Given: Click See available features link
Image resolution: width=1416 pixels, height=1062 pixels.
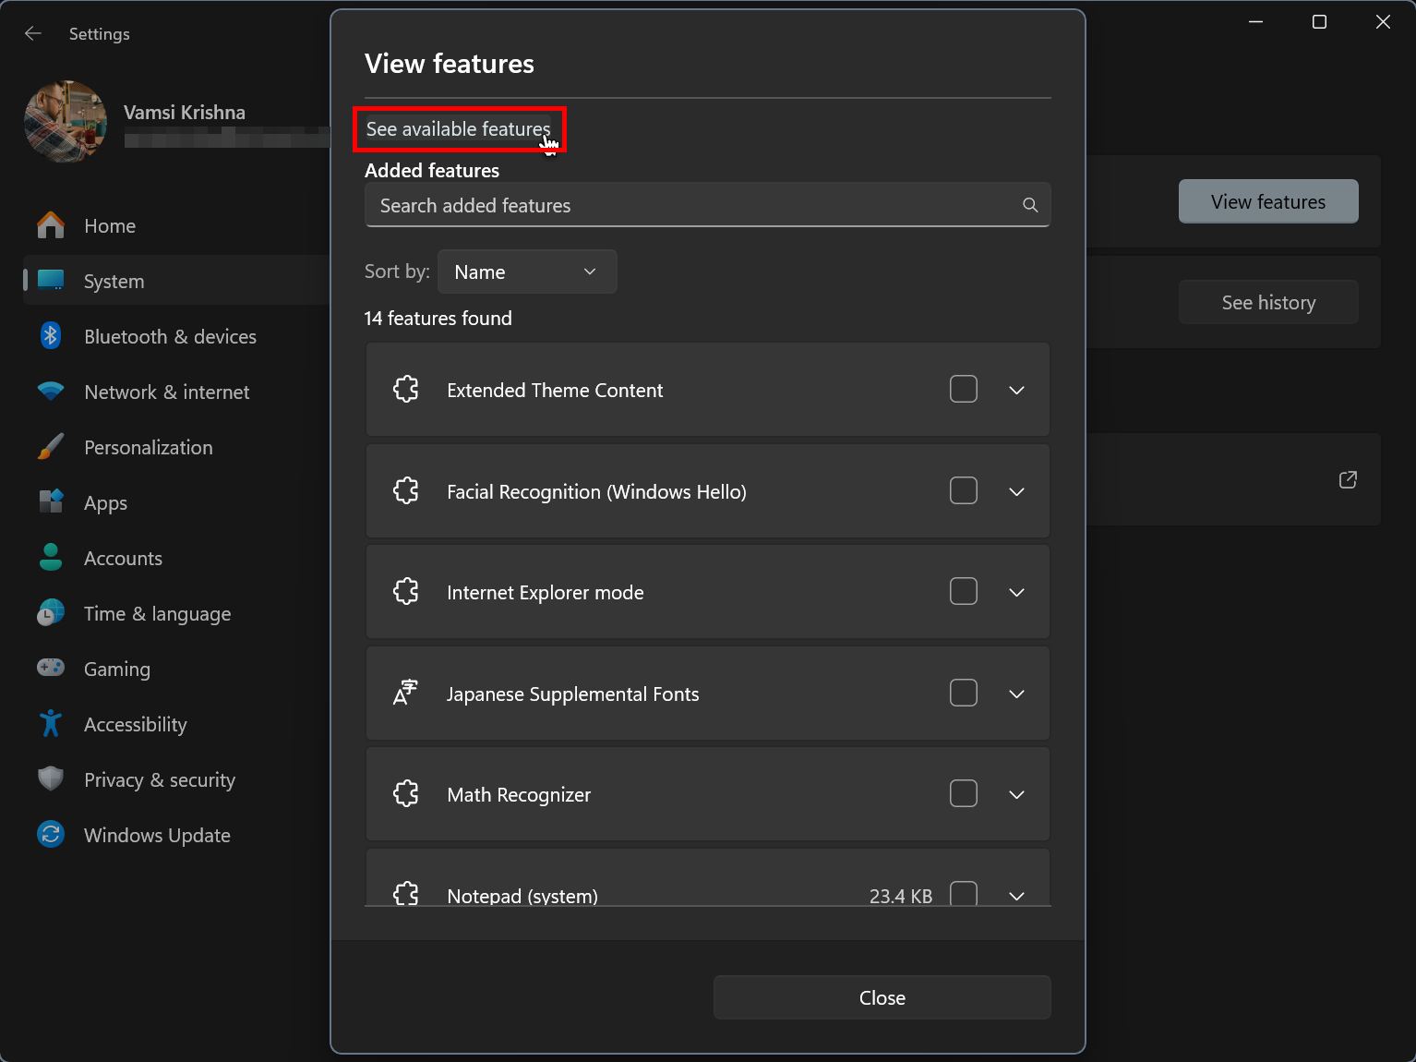Looking at the screenshot, I should (458, 129).
